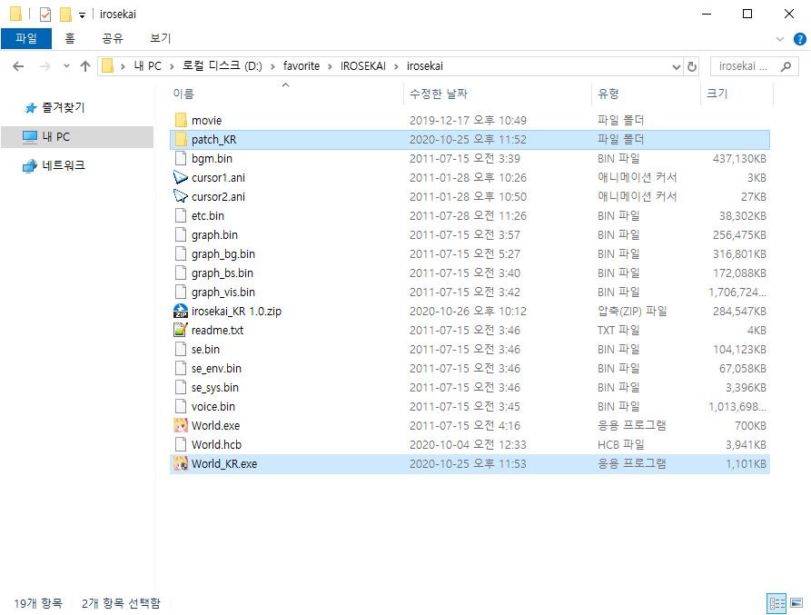The height and width of the screenshot is (615, 811).
Task: Expand chevron after IROSEKAI breadcrumb
Action: 396,66
